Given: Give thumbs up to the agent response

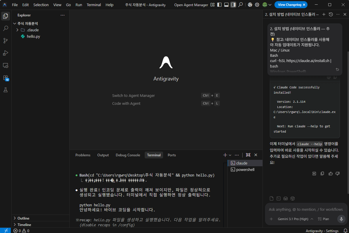Looking at the screenshot, I should (331, 173).
